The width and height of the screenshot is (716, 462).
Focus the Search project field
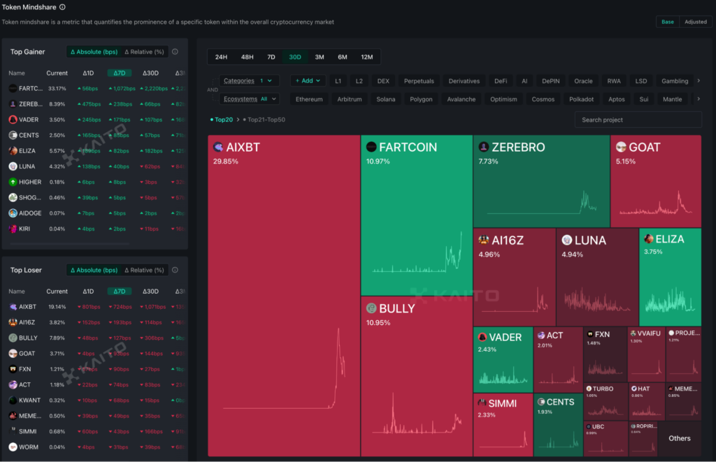(638, 120)
